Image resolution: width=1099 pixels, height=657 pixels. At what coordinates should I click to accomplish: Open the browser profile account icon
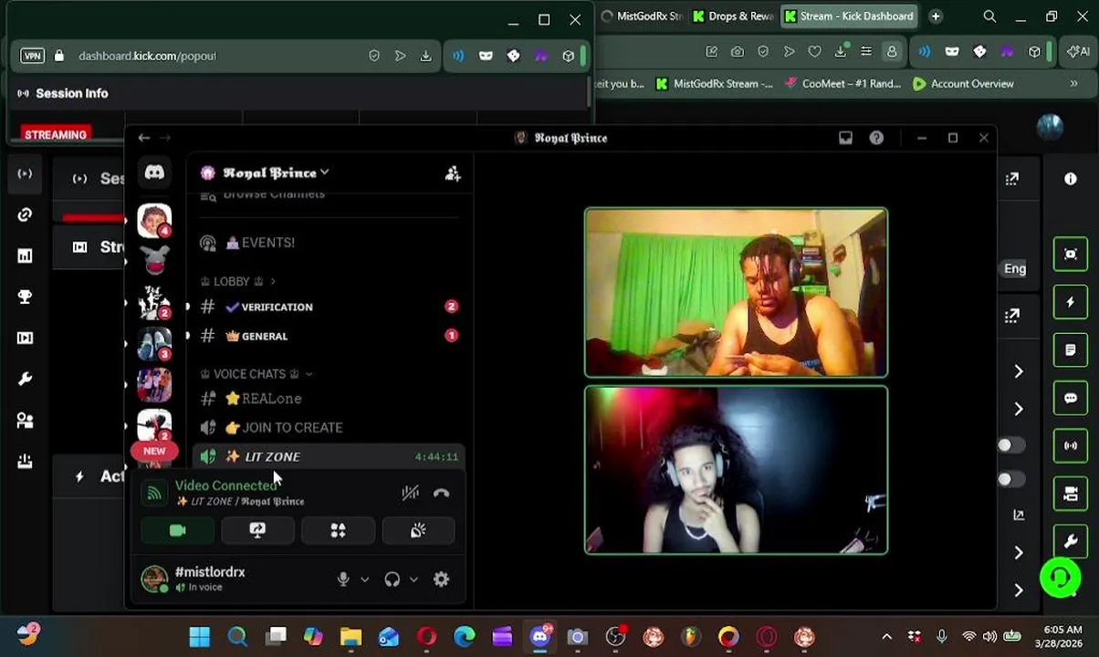892,52
